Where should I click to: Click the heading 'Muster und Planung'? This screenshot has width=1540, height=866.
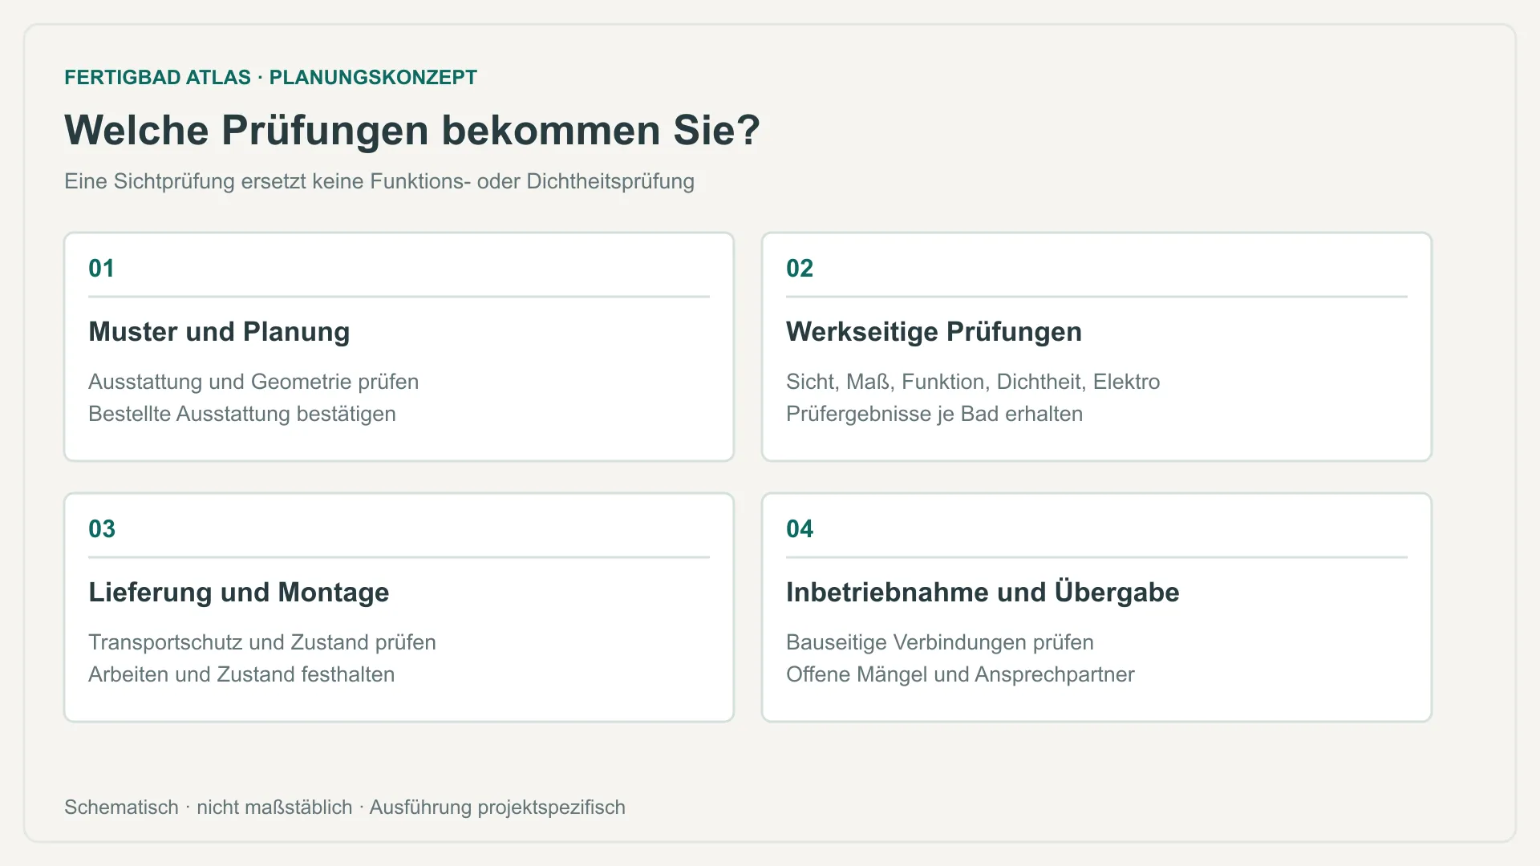coord(219,331)
